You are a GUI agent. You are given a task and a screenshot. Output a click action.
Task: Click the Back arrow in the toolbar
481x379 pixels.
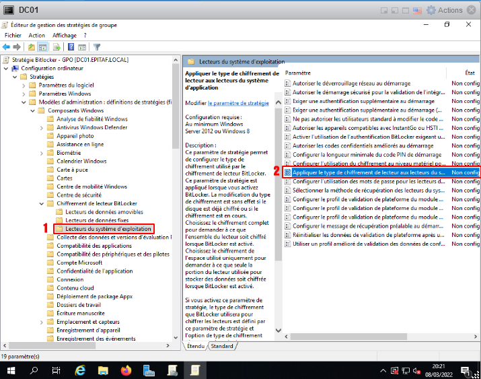(x=6, y=47)
